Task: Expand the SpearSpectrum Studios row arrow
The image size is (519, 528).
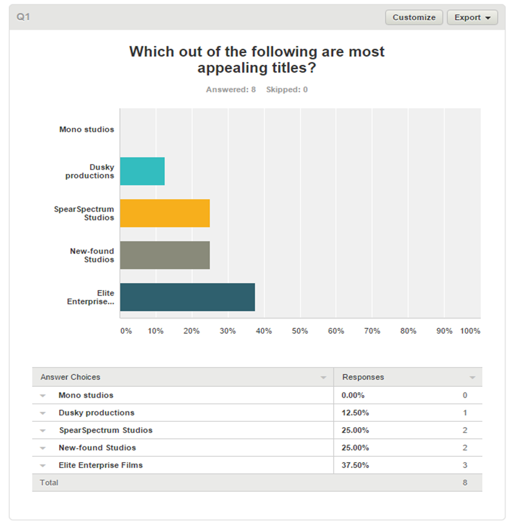Action: pos(43,431)
